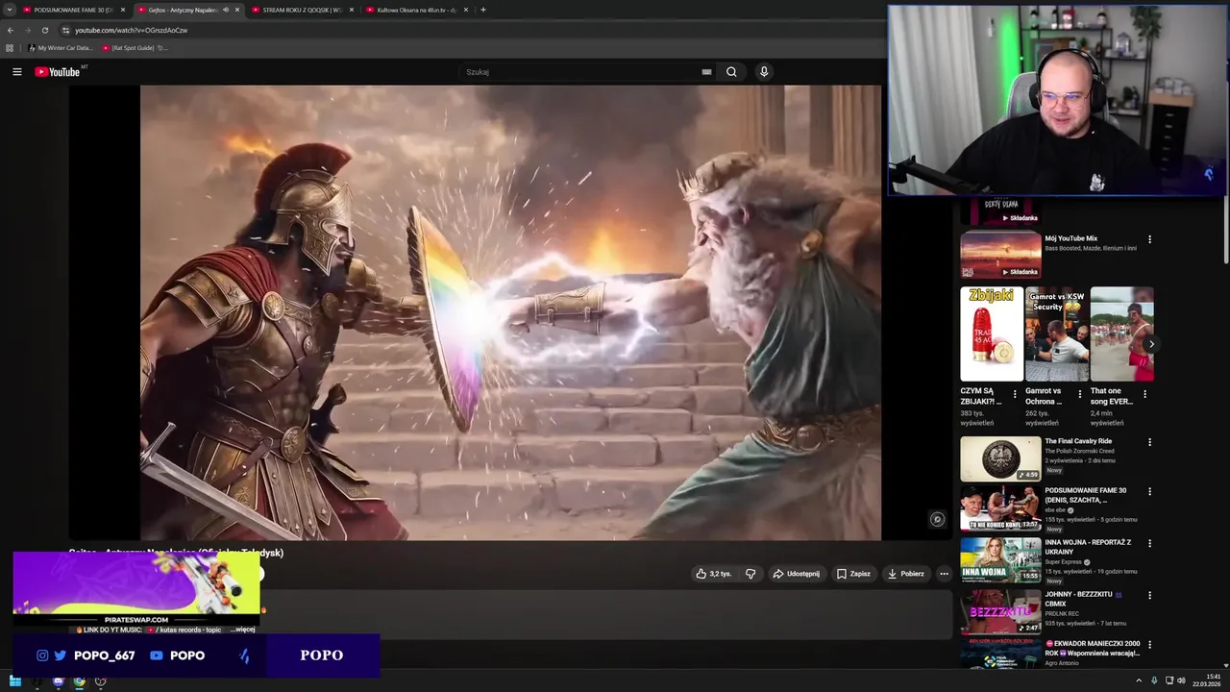
Task: Open options for The Final Cavalry Ride
Action: click(x=1149, y=443)
